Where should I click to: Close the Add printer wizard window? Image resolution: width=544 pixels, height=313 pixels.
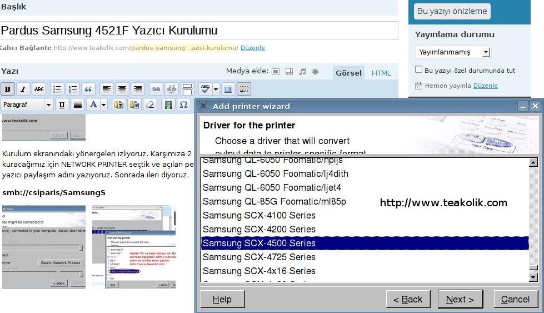click(x=535, y=106)
